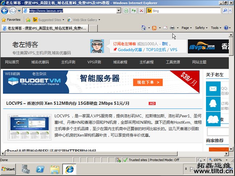Click the orange 现在下单 button
This screenshot has width=235, height=176.
tap(148, 82)
